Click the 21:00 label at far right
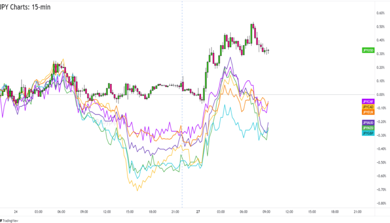Image resolution: width=390 pixels, height=223 pixels. (x=357, y=212)
